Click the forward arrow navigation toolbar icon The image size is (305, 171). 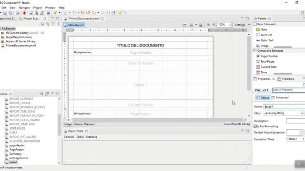coord(103,13)
